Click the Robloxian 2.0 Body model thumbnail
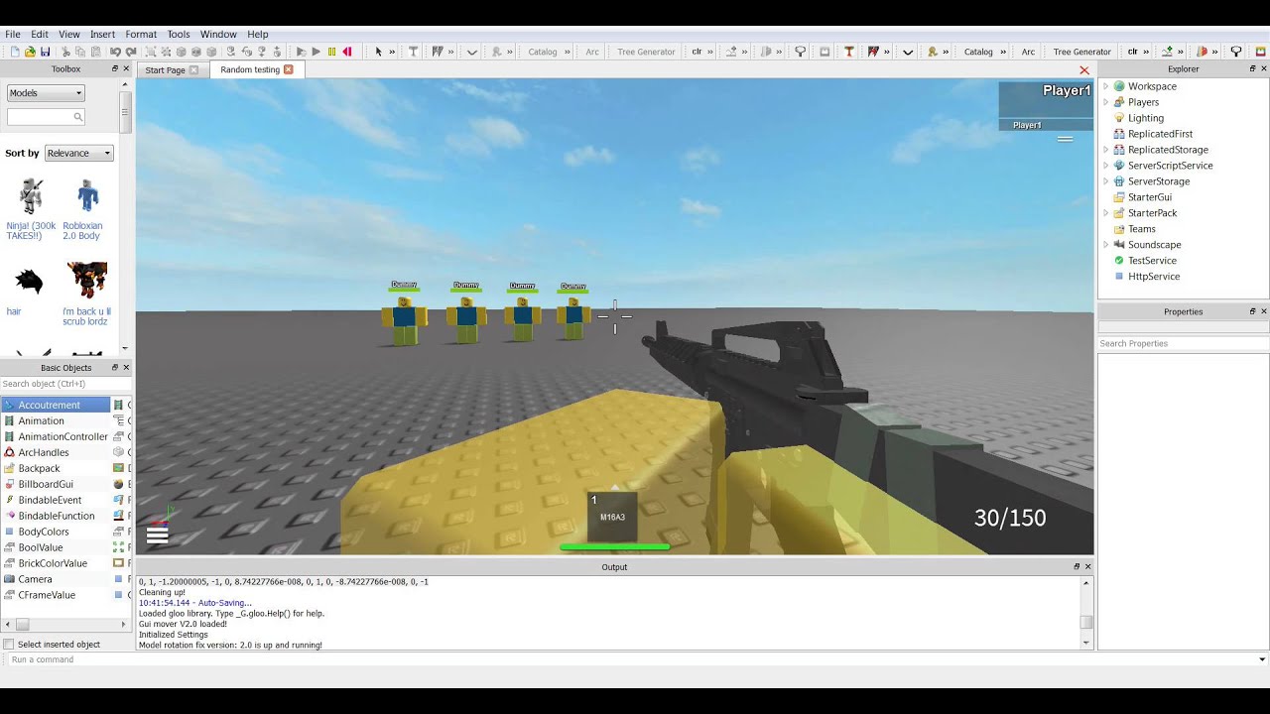 point(87,196)
